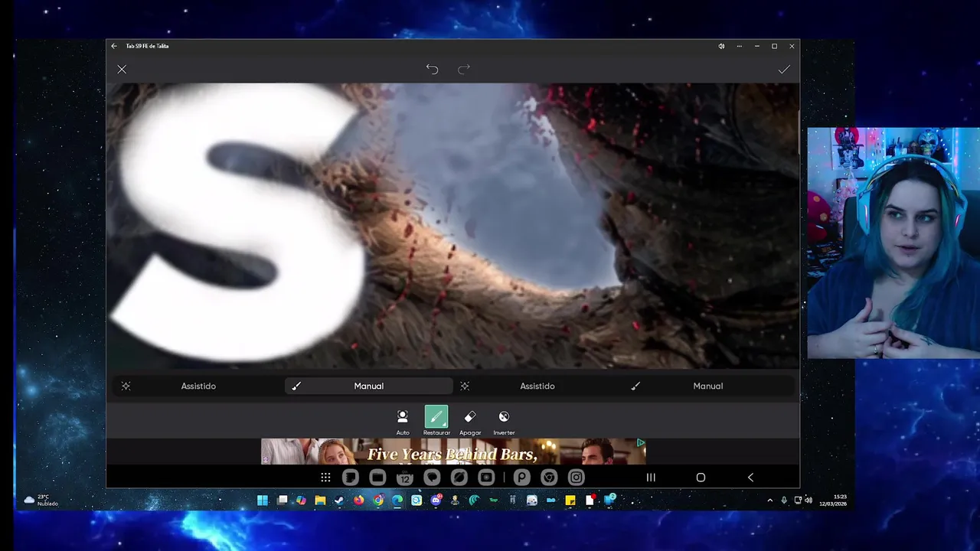Viewport: 980px width, 551px height.
Task: Open the Samsung Internet browser in the dock
Action: coord(459,478)
